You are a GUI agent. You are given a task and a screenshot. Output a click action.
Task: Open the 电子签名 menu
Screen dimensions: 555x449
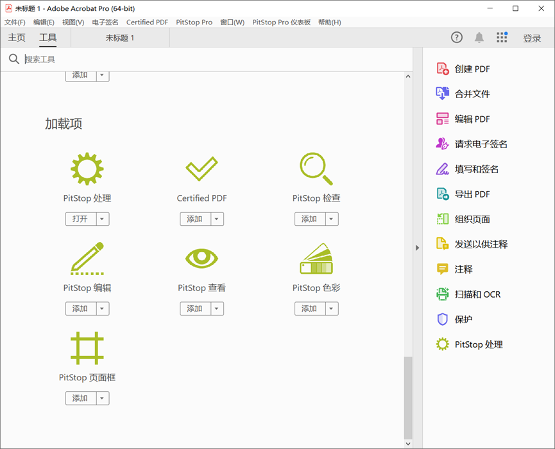(x=105, y=22)
